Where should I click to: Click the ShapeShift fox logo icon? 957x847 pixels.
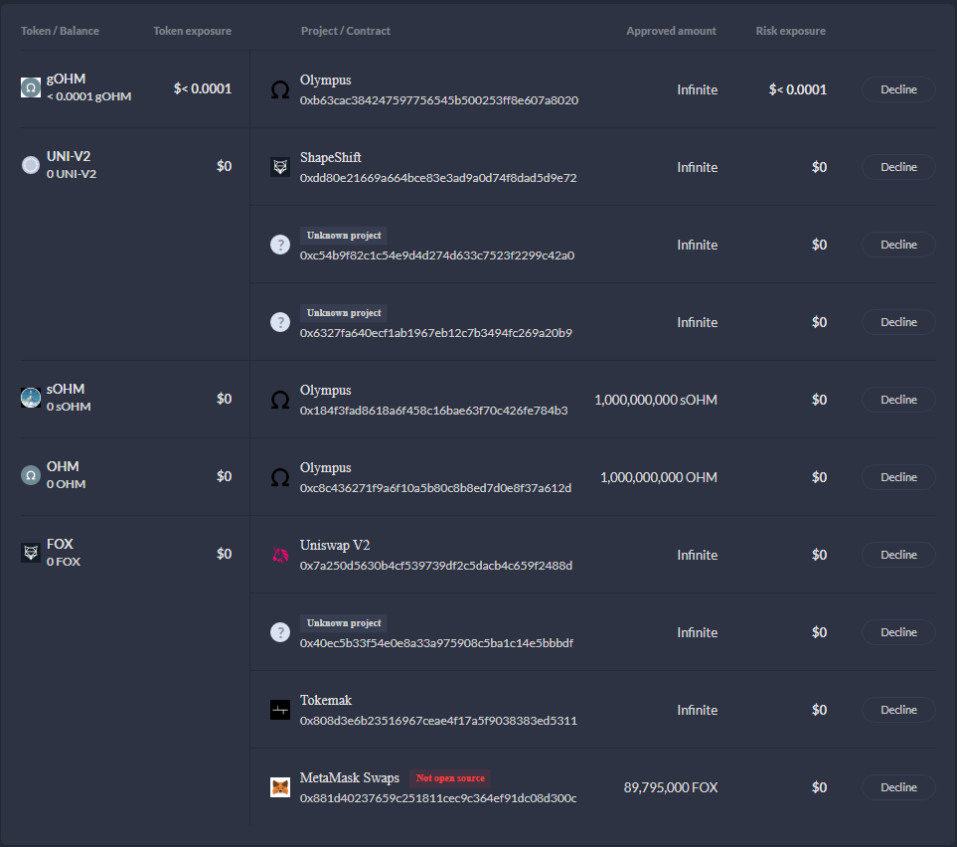[280, 167]
